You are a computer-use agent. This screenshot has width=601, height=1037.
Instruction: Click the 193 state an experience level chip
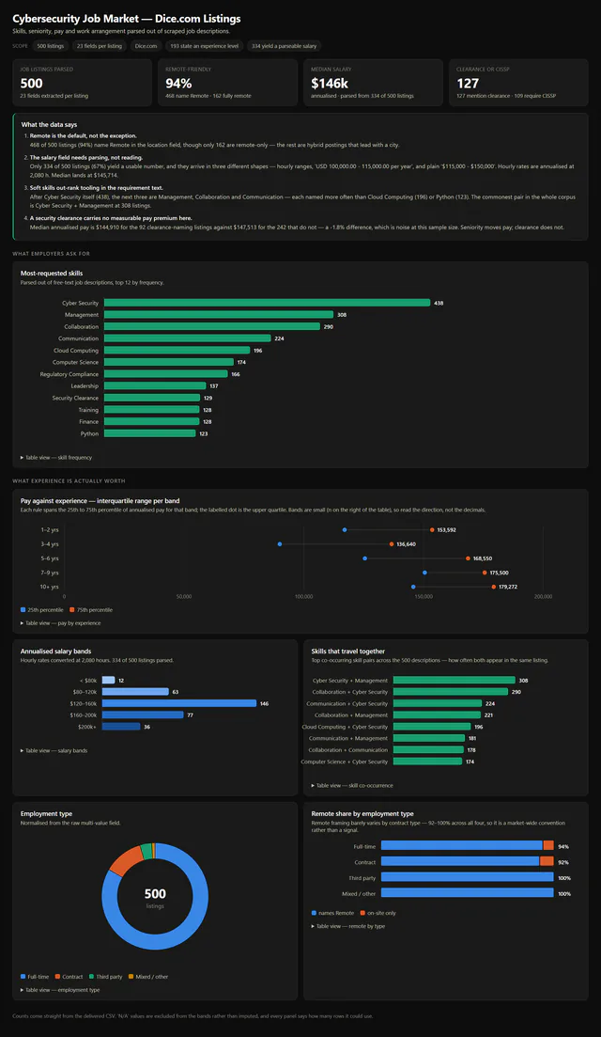point(204,46)
